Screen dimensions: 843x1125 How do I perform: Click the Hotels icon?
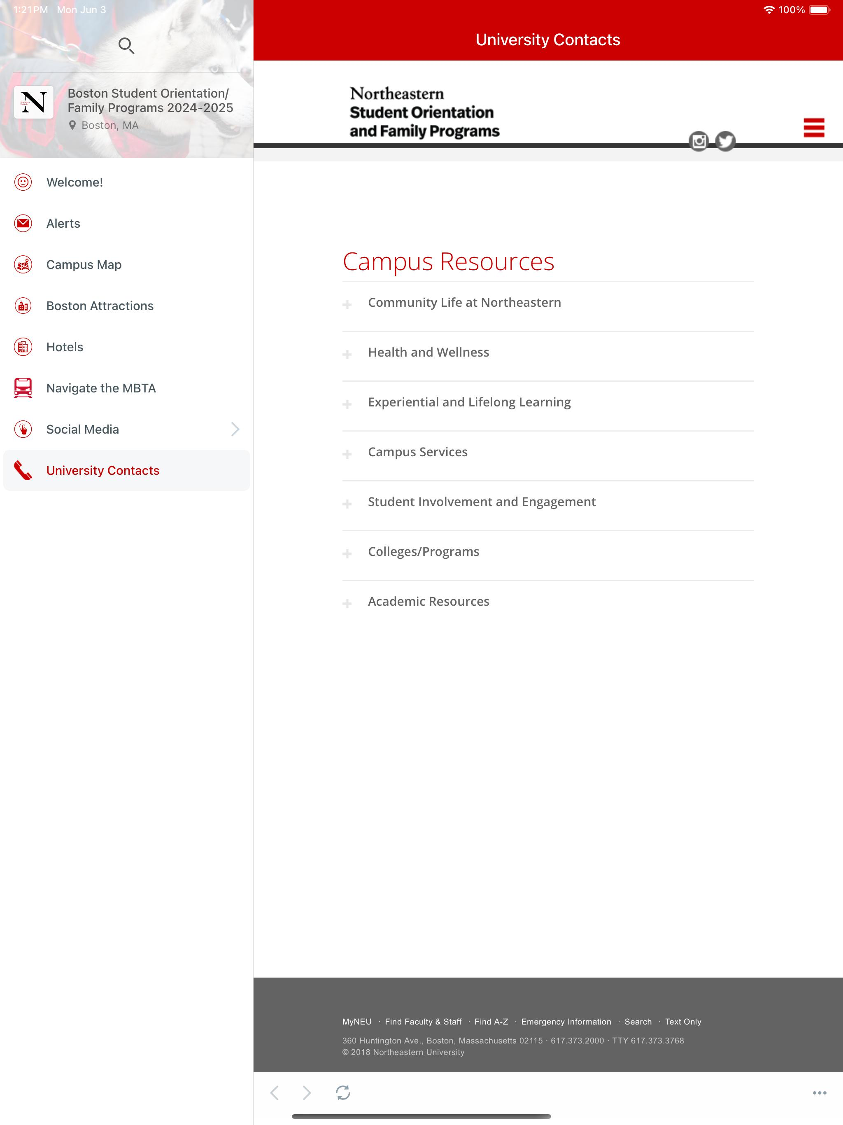[x=23, y=347]
